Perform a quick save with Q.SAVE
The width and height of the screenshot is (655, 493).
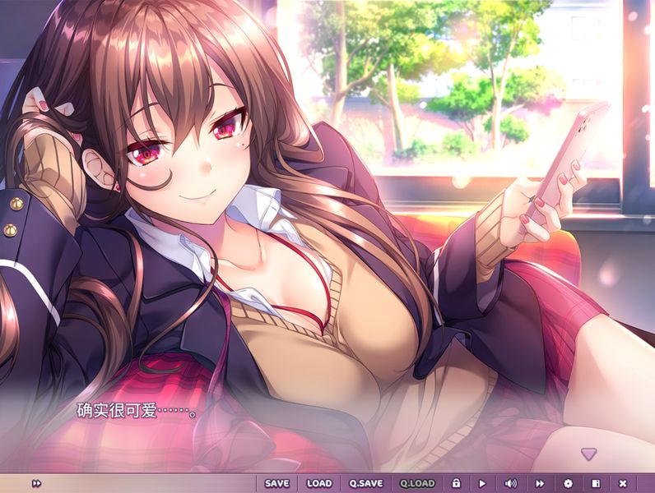[x=366, y=483]
